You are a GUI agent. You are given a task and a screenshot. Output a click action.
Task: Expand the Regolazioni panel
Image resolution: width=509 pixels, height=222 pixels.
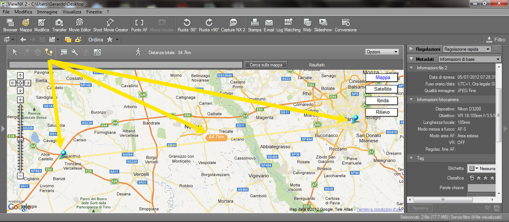pyautogui.click(x=411, y=49)
